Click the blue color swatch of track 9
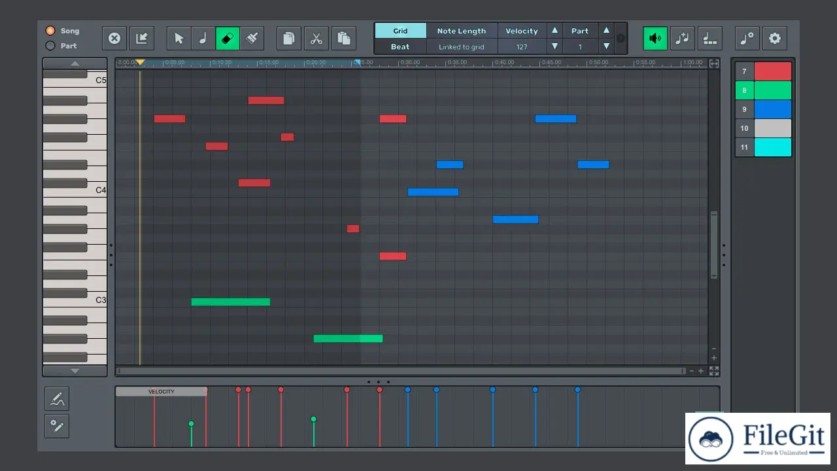837x471 pixels. 773,109
